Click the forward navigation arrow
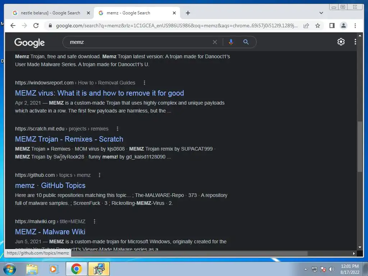368x276 pixels. [x=24, y=26]
